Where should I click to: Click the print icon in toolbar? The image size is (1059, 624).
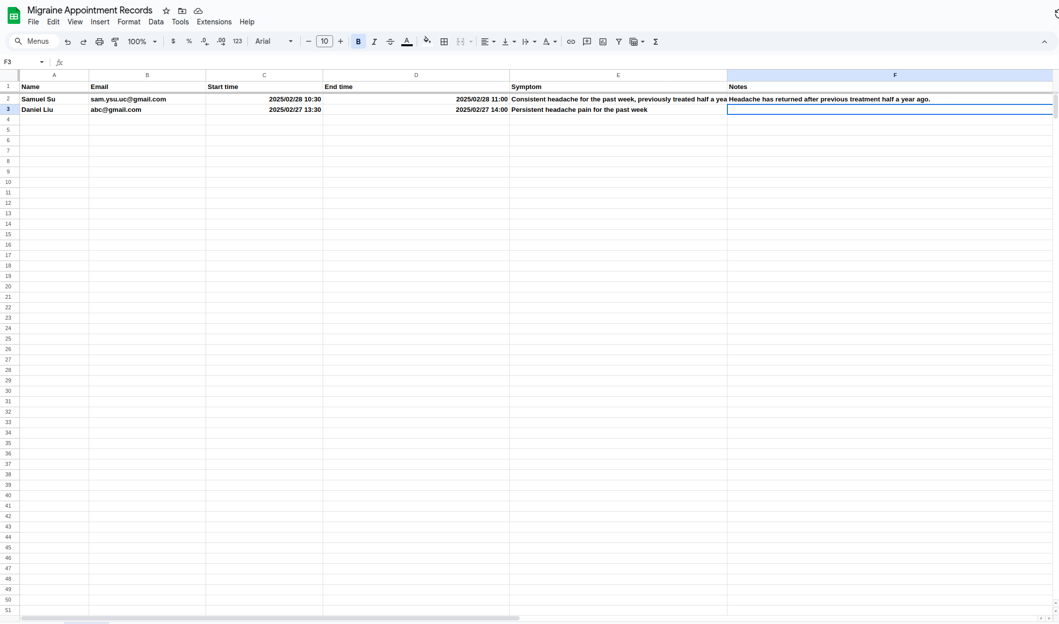click(100, 42)
